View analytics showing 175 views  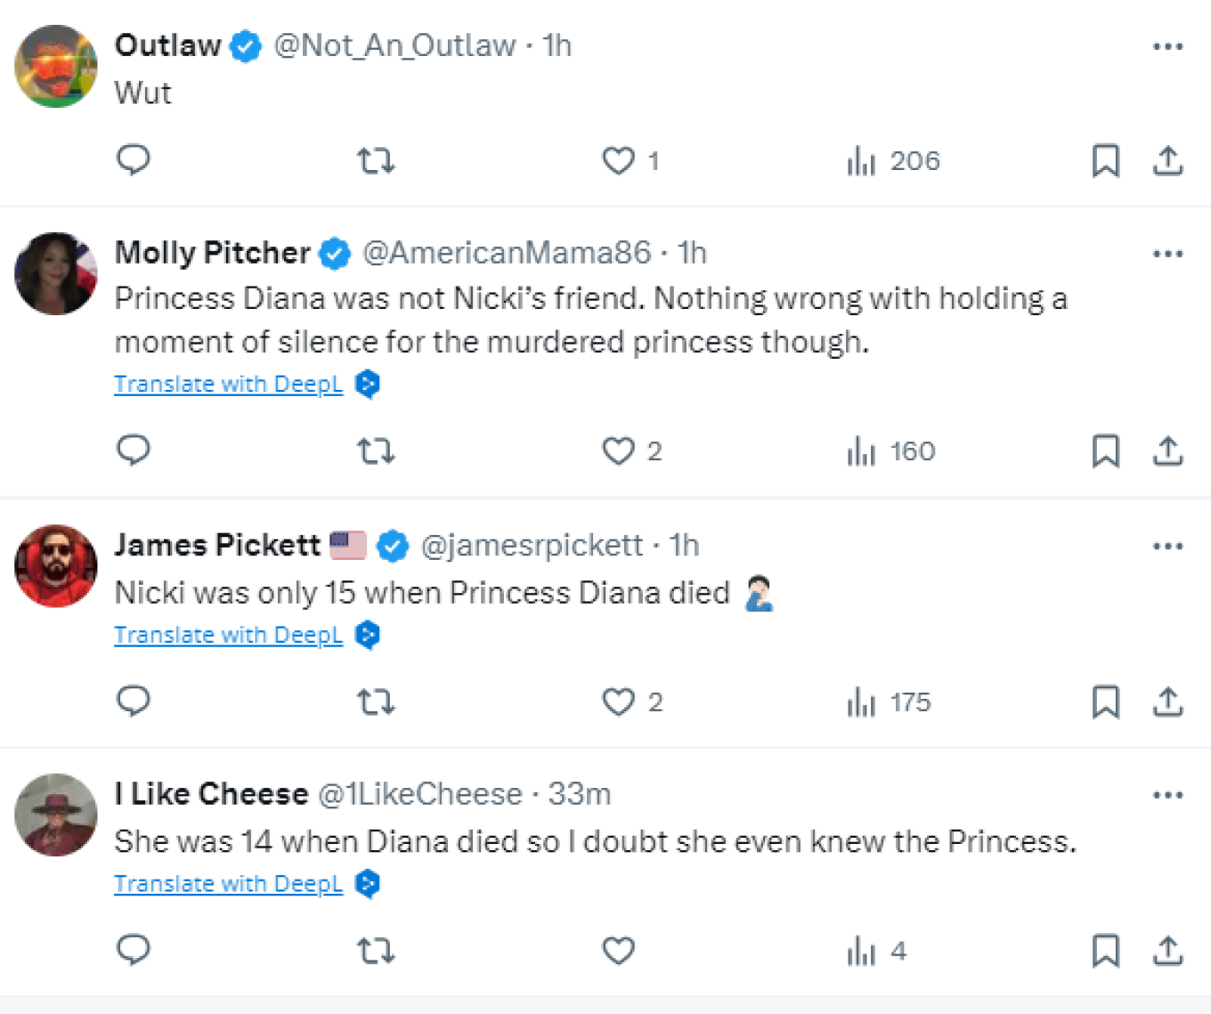pyautogui.click(x=889, y=702)
